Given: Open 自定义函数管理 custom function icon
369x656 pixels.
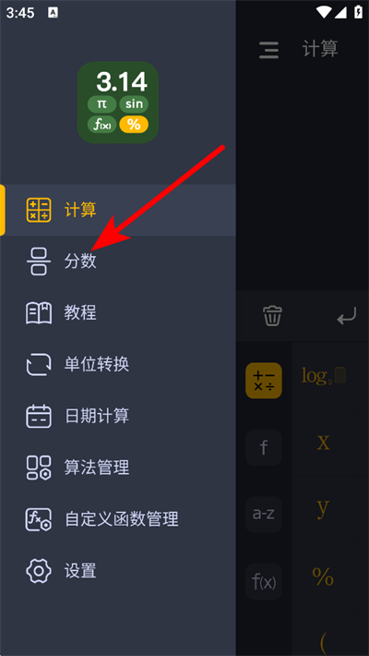Looking at the screenshot, I should point(39,519).
